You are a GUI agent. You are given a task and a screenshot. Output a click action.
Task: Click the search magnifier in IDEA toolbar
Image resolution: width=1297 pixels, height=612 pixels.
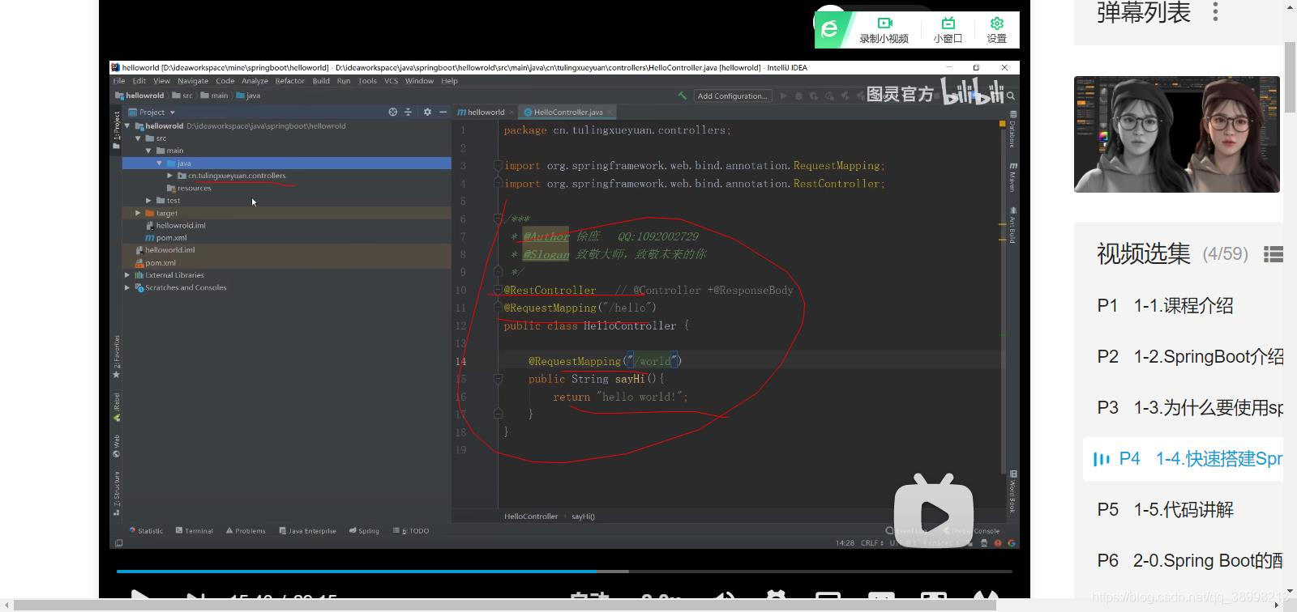pyautogui.click(x=1010, y=96)
